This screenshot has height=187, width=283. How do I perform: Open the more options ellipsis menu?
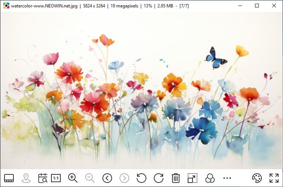[x=227, y=178]
